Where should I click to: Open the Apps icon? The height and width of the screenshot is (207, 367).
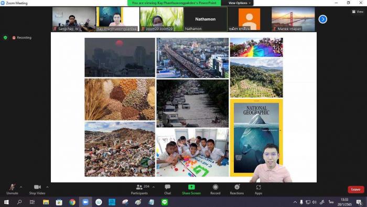258,187
